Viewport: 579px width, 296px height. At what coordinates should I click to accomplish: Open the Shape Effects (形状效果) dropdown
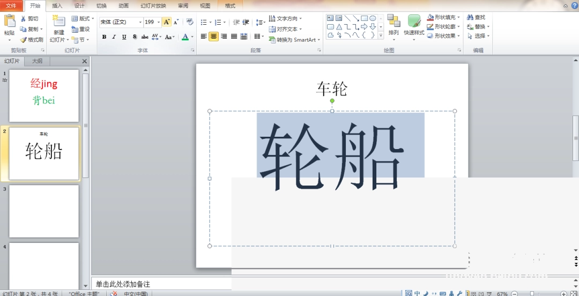click(x=443, y=36)
